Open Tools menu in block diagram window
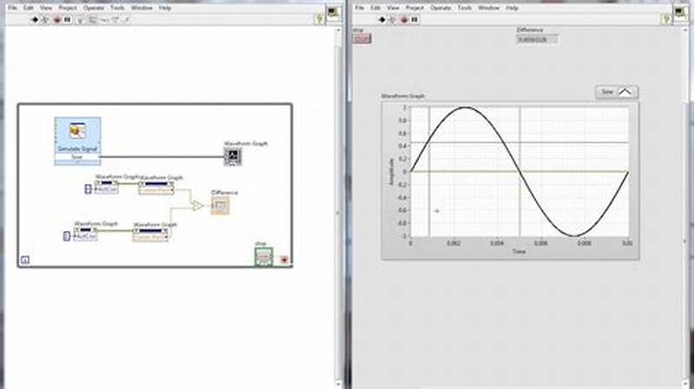Image resolution: width=695 pixels, height=389 pixels. click(x=117, y=8)
